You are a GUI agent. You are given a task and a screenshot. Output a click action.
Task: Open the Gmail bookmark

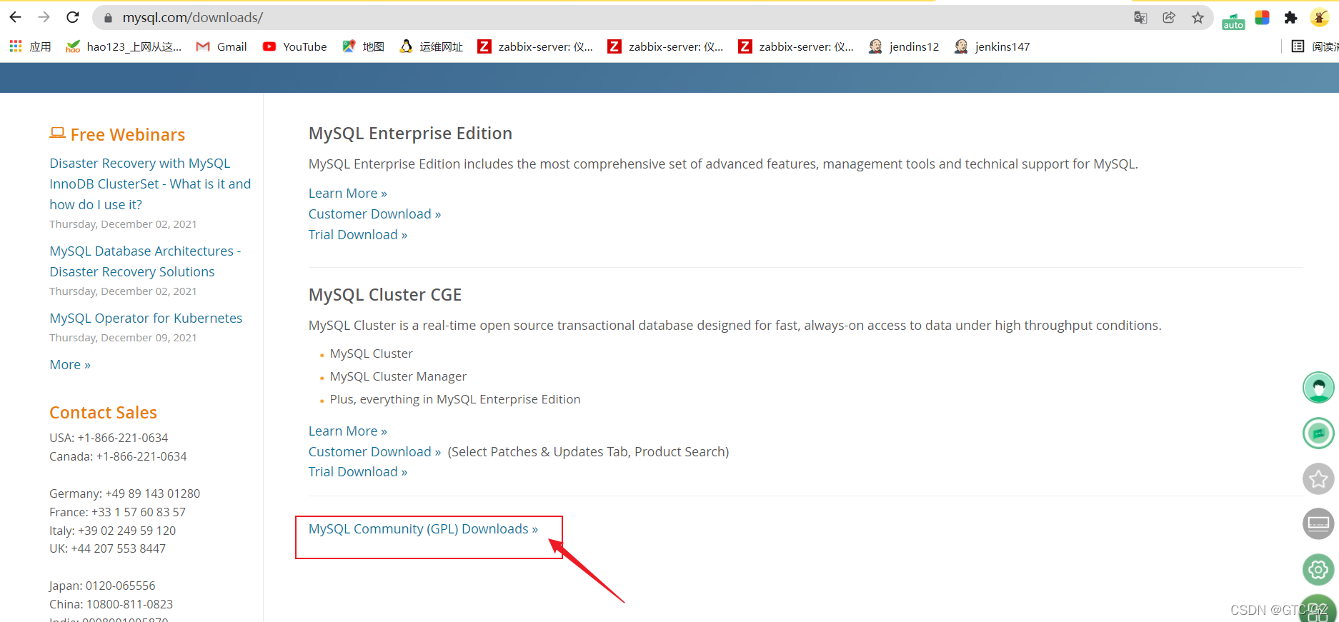click(x=221, y=46)
